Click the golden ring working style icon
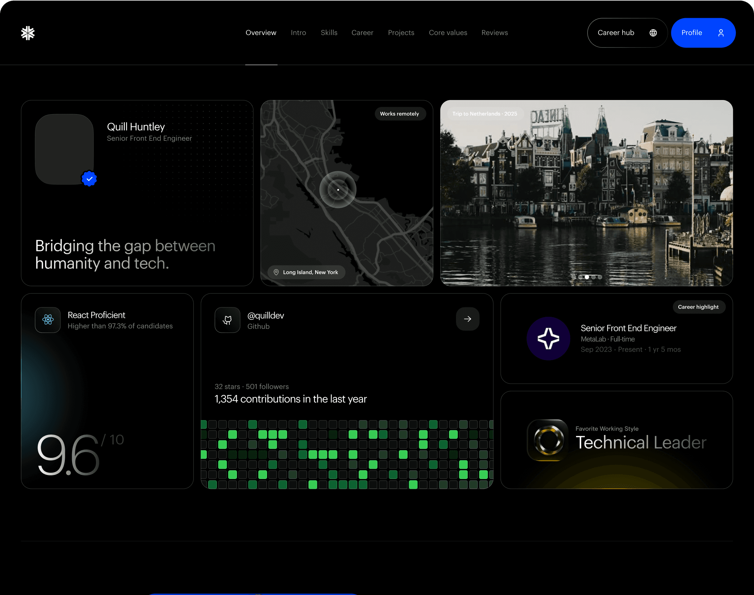Image resolution: width=754 pixels, height=595 pixels. pyautogui.click(x=548, y=440)
